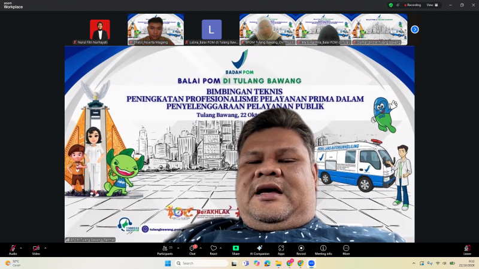
Task: Expand the arrow beside Participants
Action: tap(178, 248)
